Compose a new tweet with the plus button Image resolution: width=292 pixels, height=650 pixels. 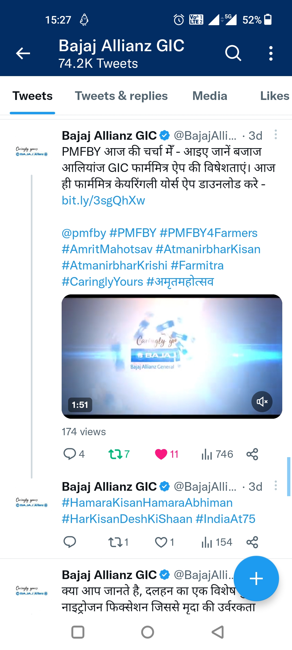click(x=256, y=578)
